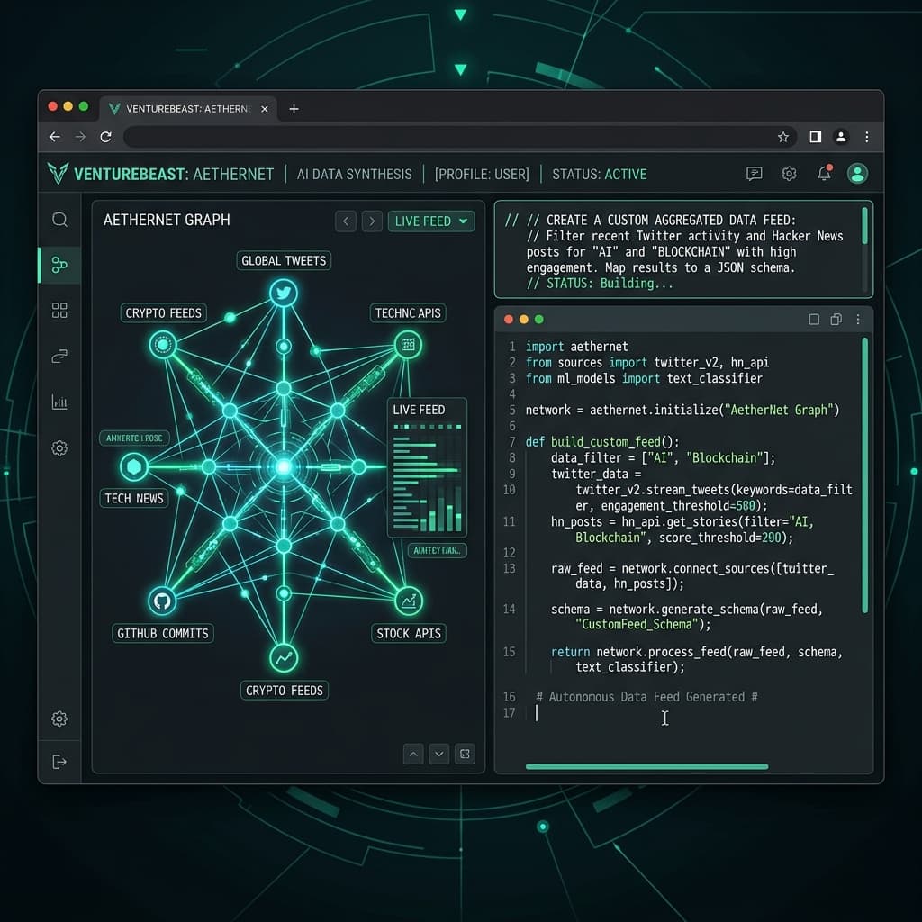Select the Stock APIs chart node
Viewport: 922px width, 922px height.
tap(408, 601)
